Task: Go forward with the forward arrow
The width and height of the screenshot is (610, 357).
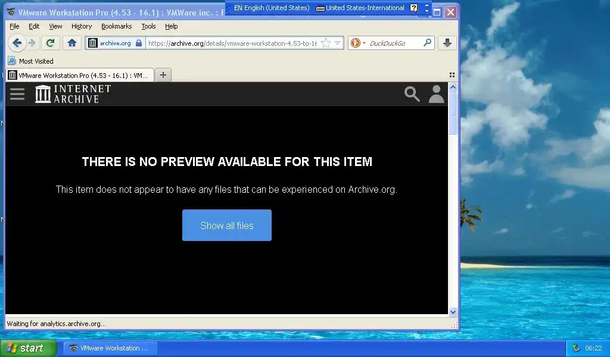Action: point(33,43)
